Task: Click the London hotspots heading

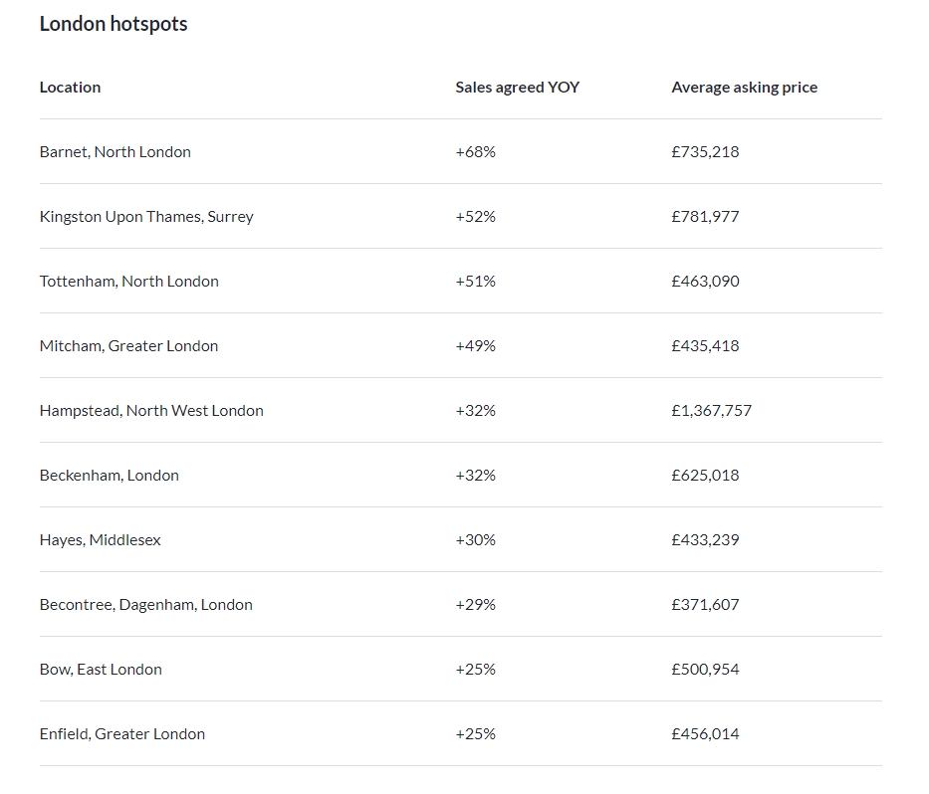Action: pyautogui.click(x=114, y=24)
